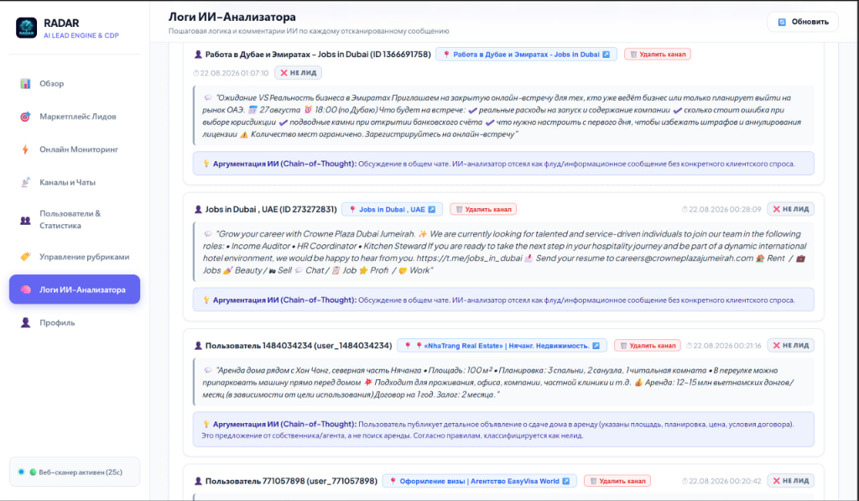Click Веб-сканер активен (25с) status
Viewport: 859px width, 501px height.
tap(75, 472)
